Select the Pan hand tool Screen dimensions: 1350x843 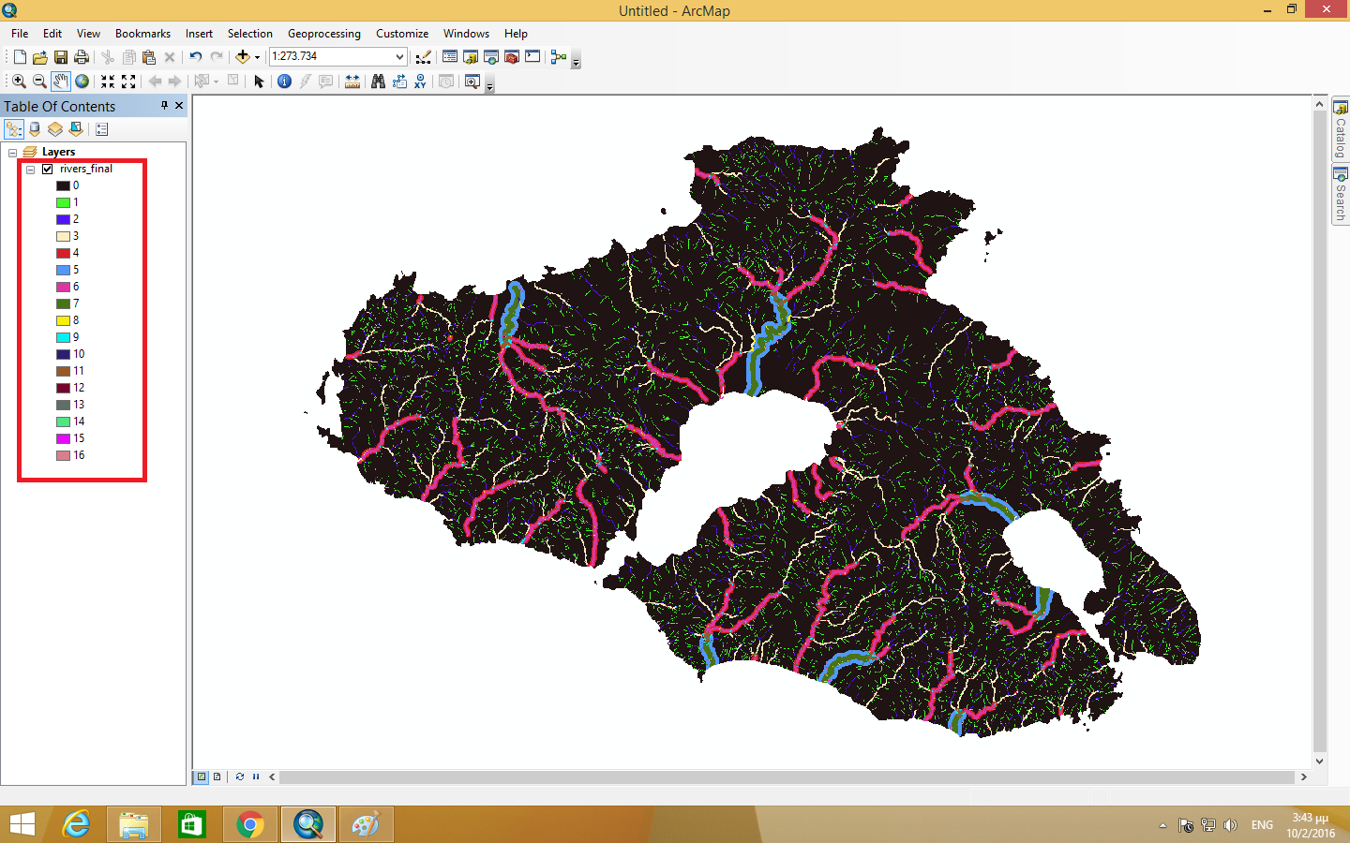(61, 81)
